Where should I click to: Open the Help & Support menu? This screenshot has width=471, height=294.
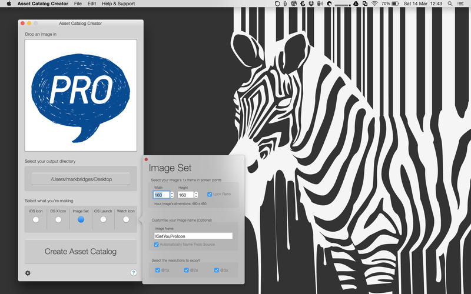[118, 4]
